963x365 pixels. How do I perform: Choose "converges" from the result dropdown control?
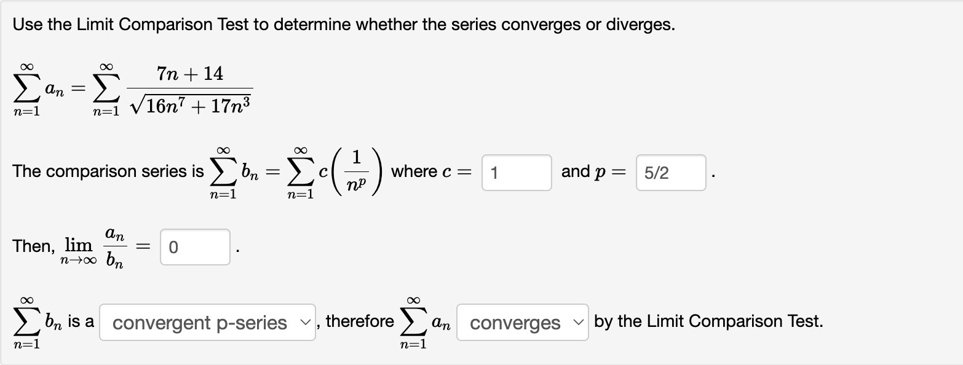pyautogui.click(x=522, y=322)
